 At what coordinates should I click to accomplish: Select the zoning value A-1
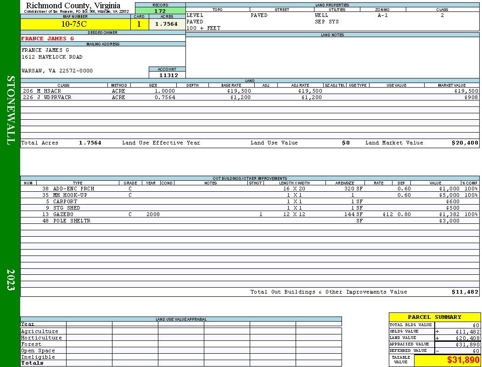(383, 15)
